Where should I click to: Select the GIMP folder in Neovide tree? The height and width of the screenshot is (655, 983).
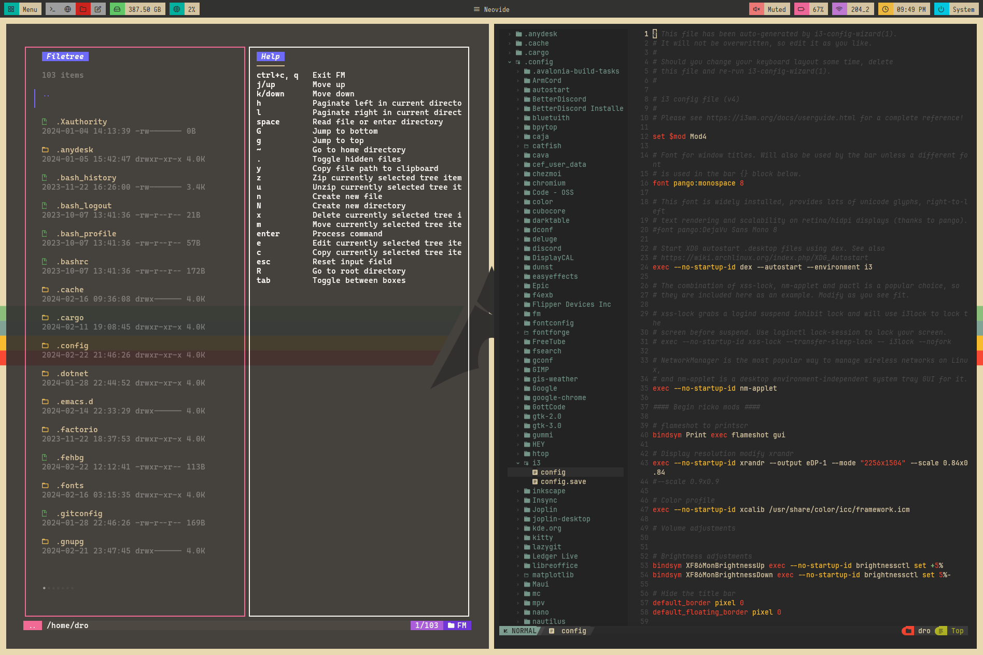pos(540,369)
